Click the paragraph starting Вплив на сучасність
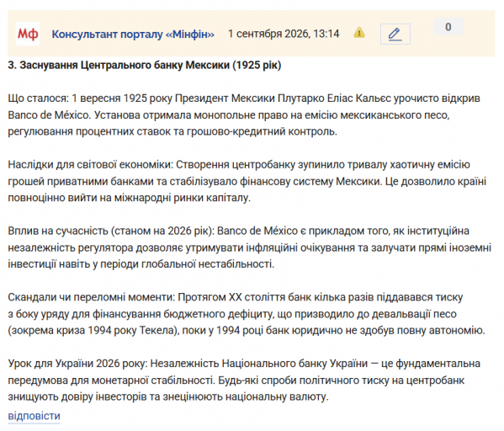The width and height of the screenshot is (504, 431). tap(249, 247)
